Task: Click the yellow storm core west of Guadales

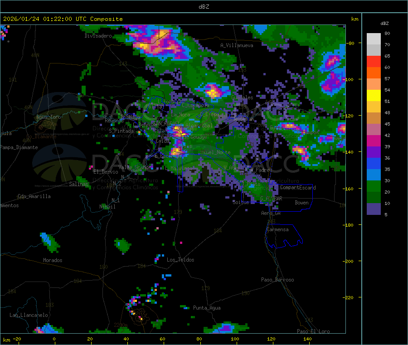Action: click(213, 92)
